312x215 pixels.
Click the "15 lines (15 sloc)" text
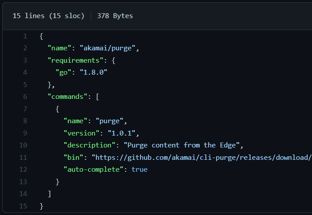coord(48,16)
